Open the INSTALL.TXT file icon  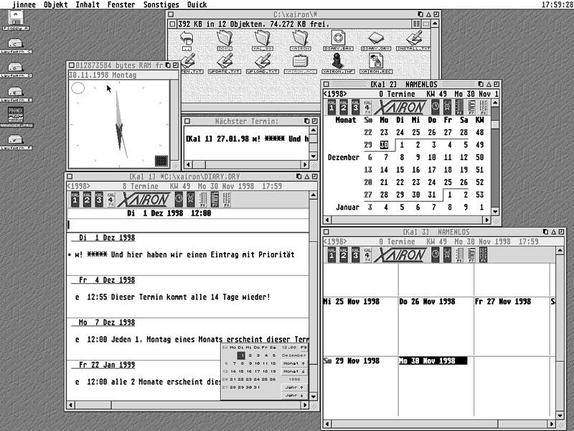pyautogui.click(x=413, y=39)
